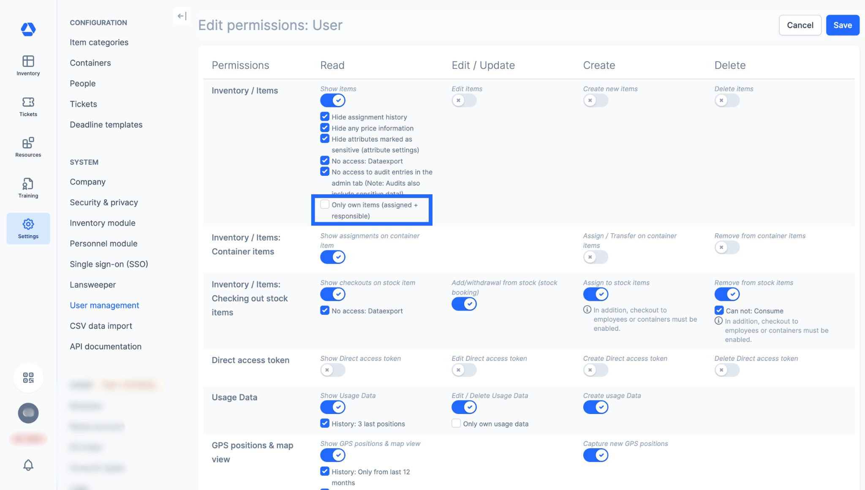Click the app logo icon
Image resolution: width=865 pixels, height=490 pixels.
pyautogui.click(x=28, y=29)
